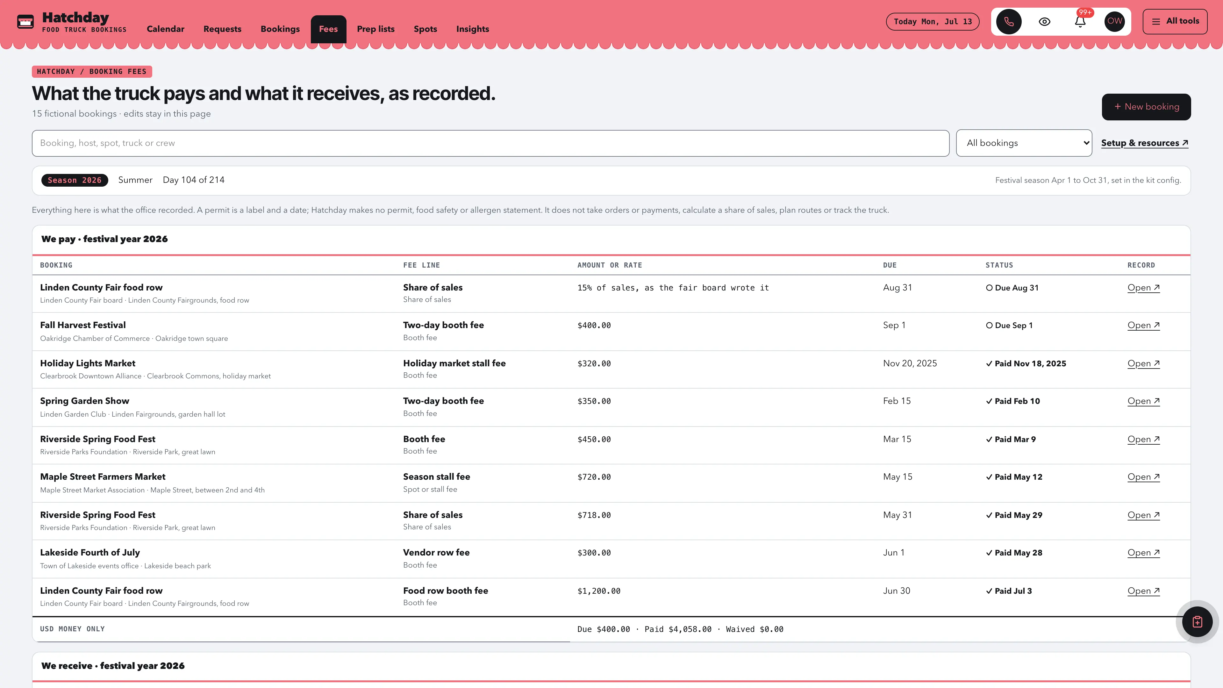The image size is (1223, 688).
Task: Open record for Fall Harvest Festival
Action: 1143,325
